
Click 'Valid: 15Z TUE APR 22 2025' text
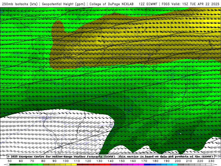pos(195,4)
